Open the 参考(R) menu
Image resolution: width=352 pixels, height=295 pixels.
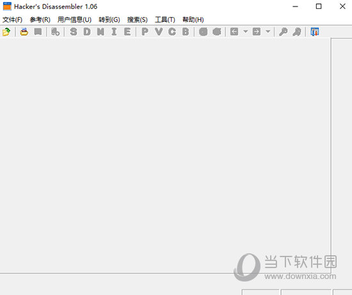[40, 20]
